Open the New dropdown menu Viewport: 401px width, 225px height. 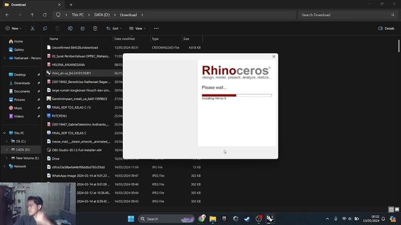[x=14, y=29]
